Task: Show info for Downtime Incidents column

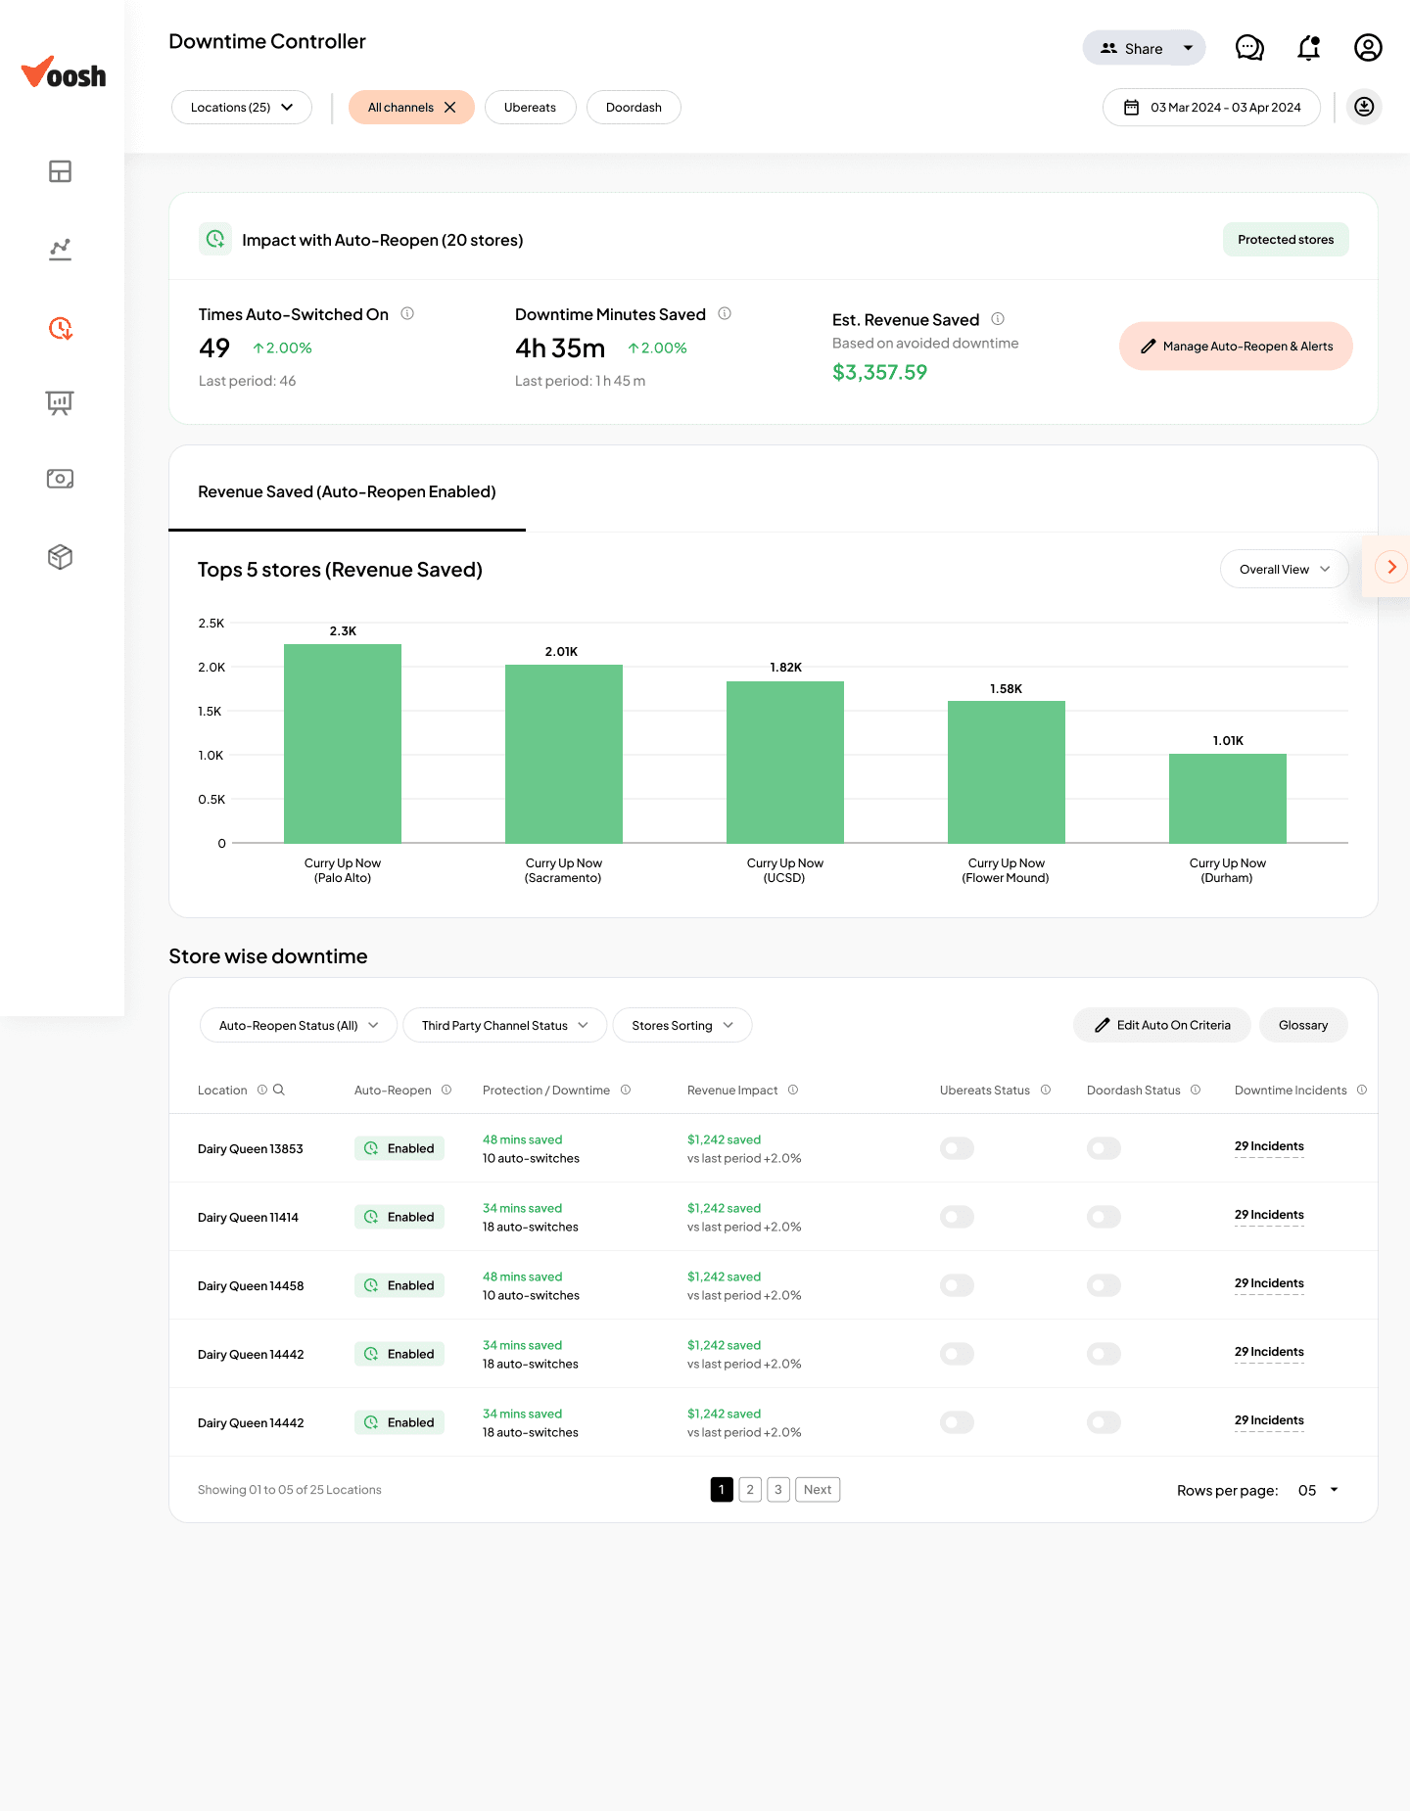Action: (x=1362, y=1090)
